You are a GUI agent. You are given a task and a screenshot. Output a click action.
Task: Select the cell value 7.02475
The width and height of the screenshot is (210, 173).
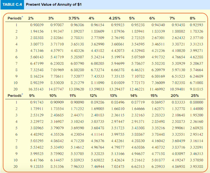pos(118,167)
